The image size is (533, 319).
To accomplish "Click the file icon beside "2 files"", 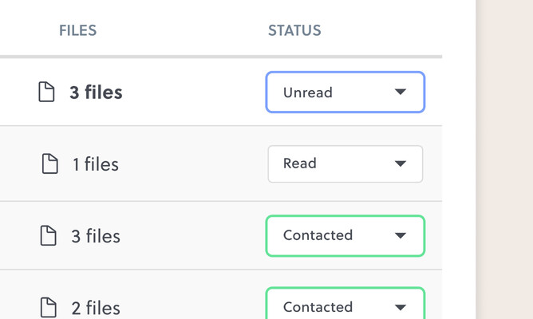I will click(49, 306).
